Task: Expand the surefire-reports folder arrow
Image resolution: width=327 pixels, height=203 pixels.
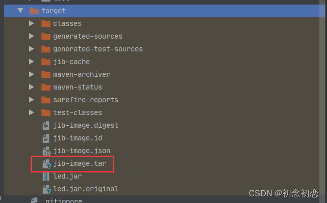Action: [x=32, y=100]
